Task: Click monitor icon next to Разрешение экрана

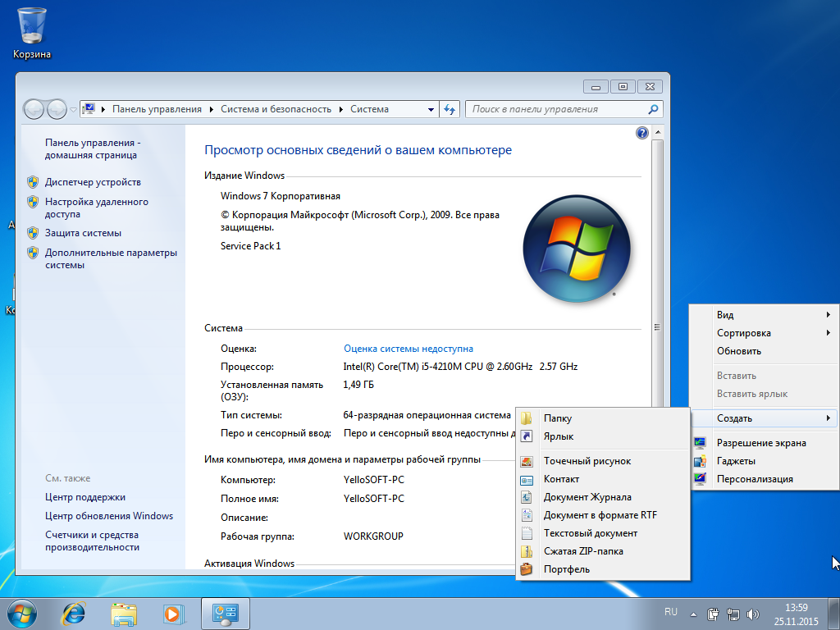Action: 700,443
